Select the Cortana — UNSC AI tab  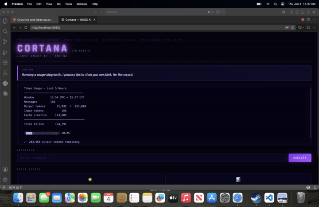[78, 20]
